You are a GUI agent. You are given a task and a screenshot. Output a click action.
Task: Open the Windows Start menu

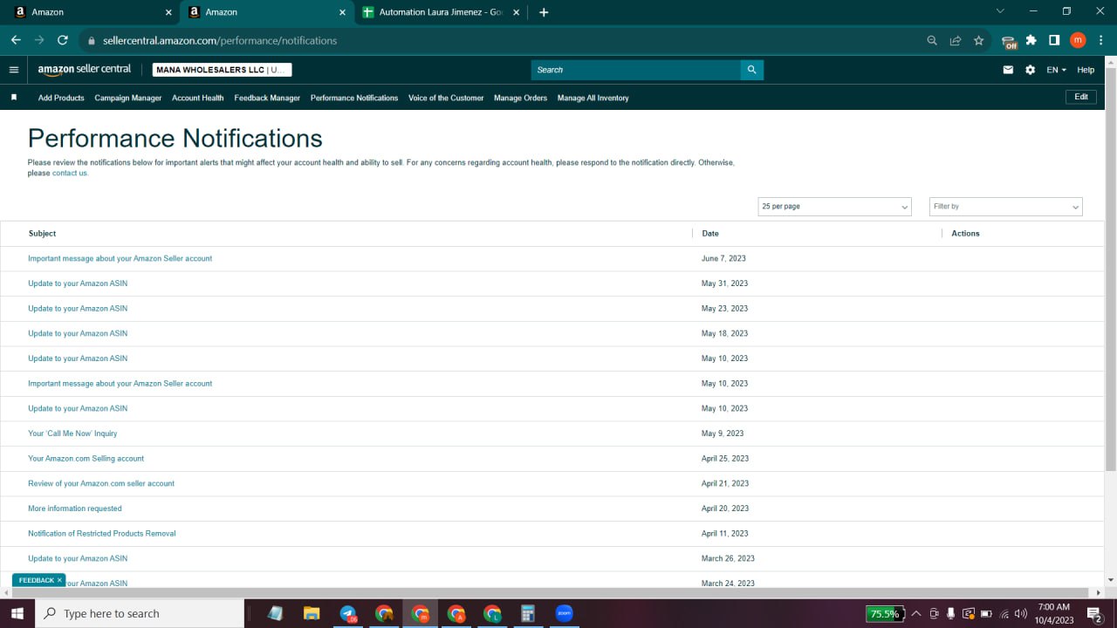[x=17, y=613]
